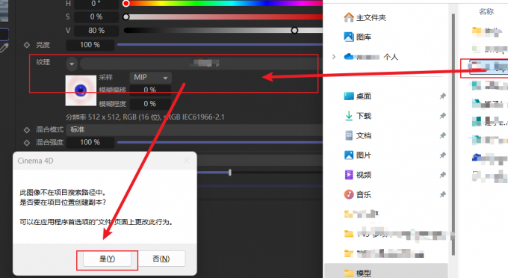The image size is (508, 278).
Task: Select the eyedropper color picker tool
Action: pos(4,48)
